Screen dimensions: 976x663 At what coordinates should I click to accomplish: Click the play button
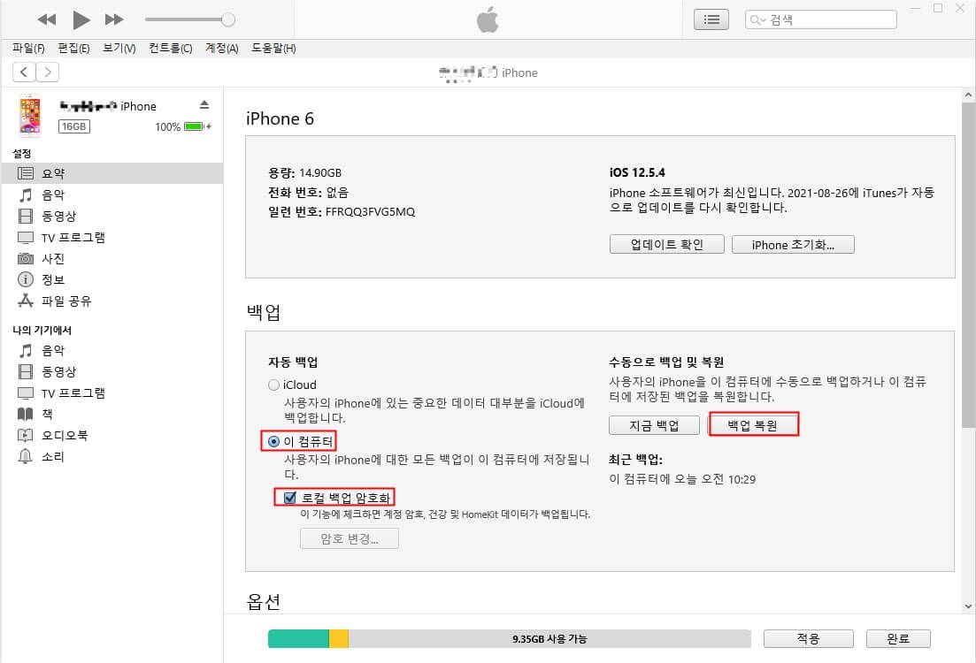(x=81, y=20)
